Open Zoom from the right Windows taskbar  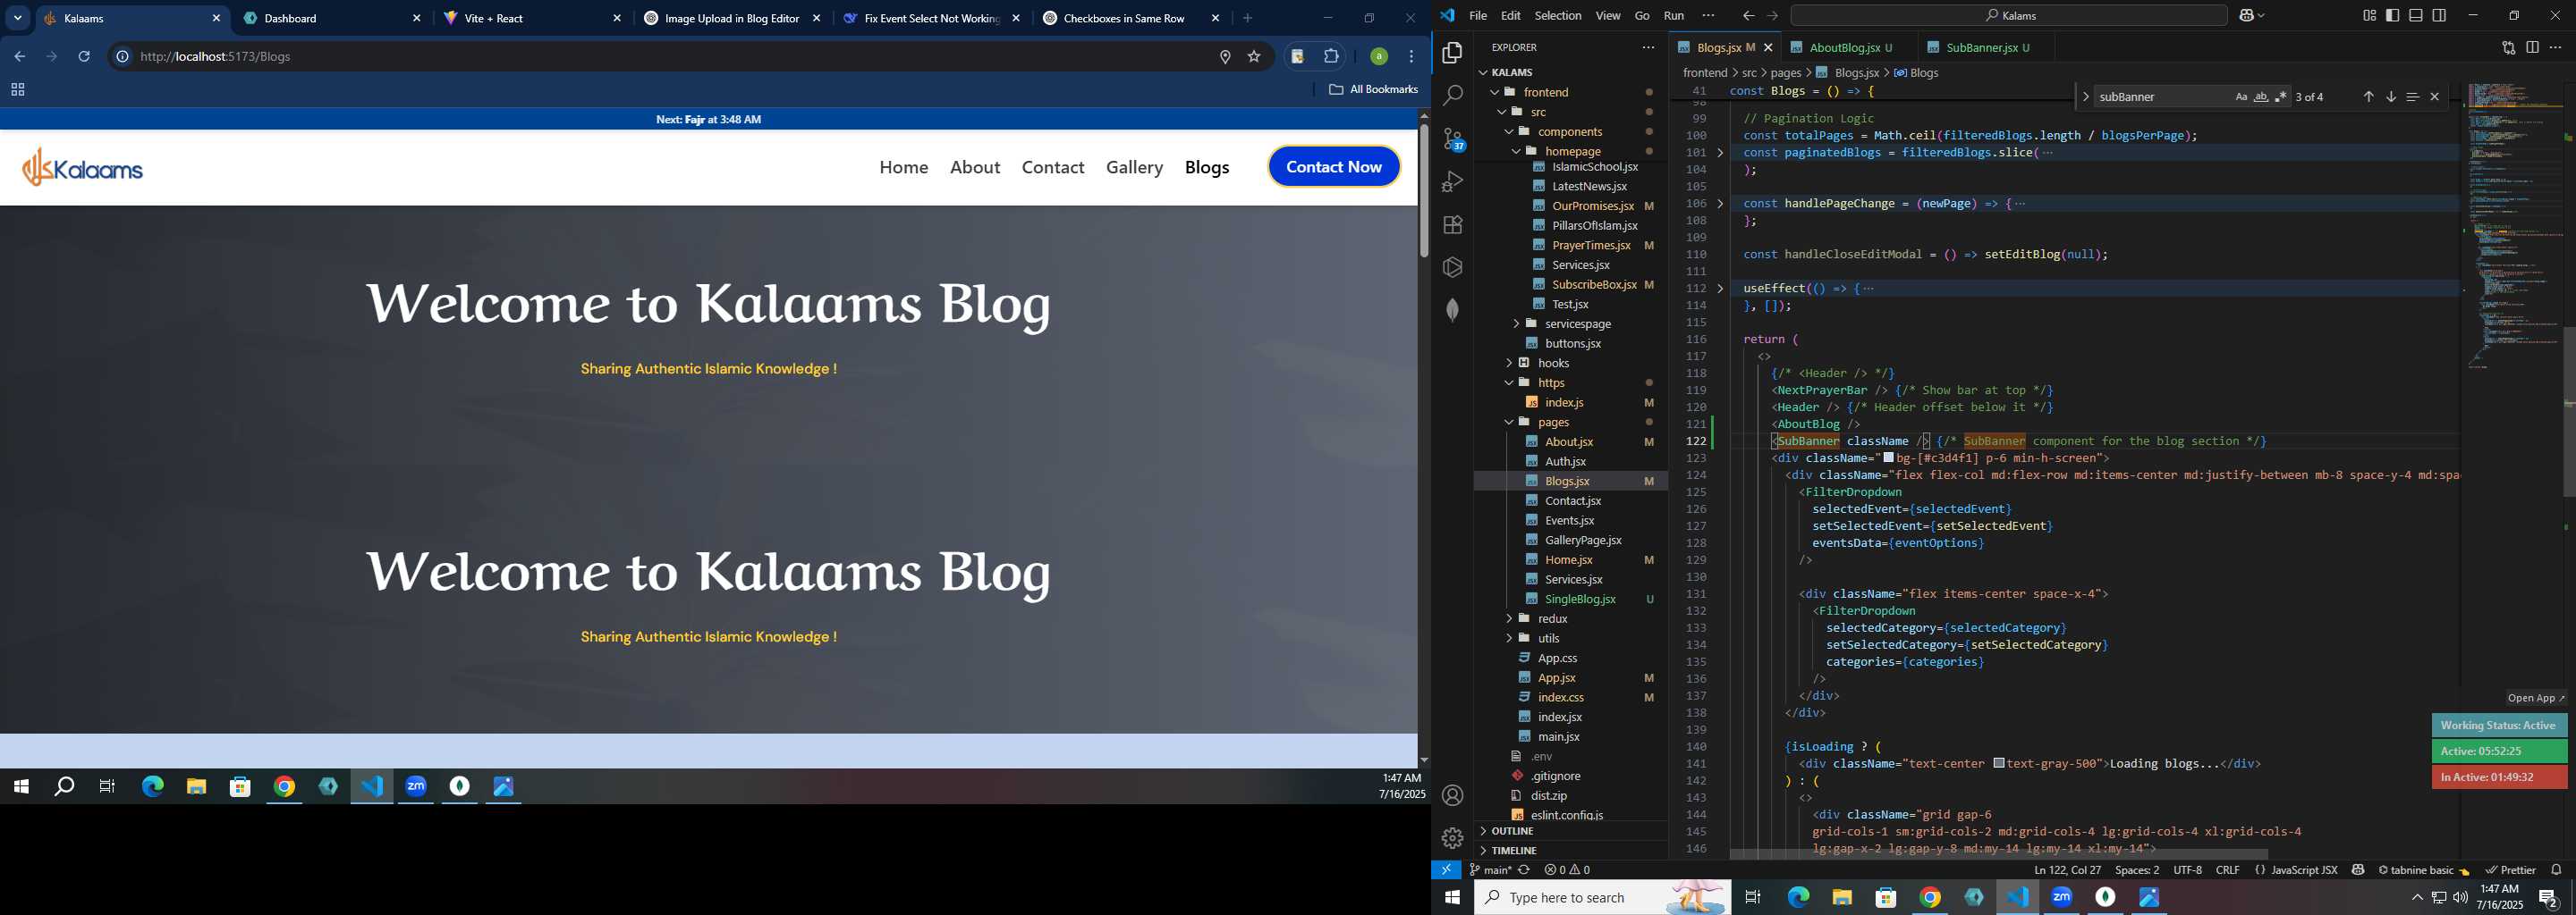point(2062,897)
